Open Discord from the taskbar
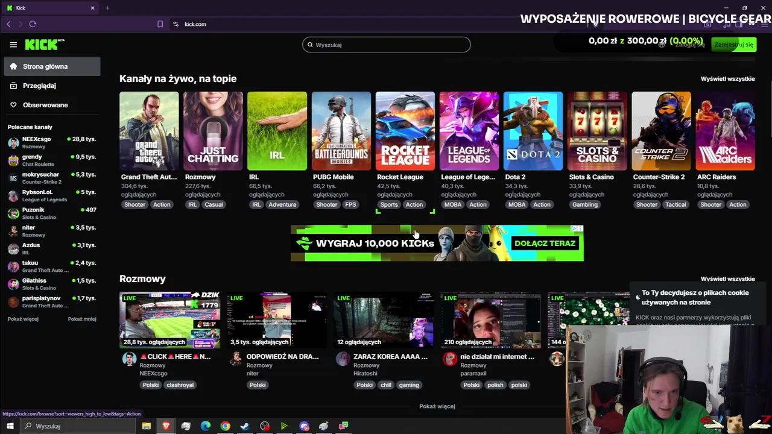 pos(304,426)
